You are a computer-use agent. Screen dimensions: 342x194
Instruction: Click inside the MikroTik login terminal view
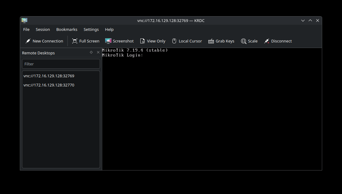[x=212, y=109]
